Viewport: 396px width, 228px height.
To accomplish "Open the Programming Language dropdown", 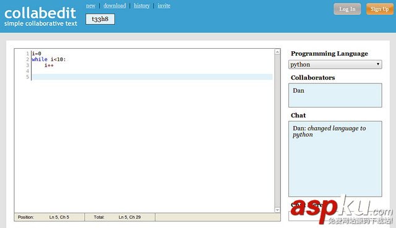I will (x=335, y=64).
